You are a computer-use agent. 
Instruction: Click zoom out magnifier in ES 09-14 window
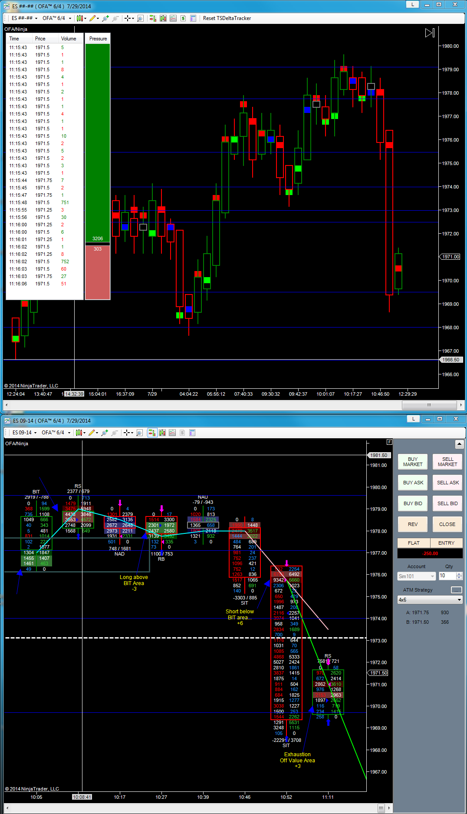point(114,433)
